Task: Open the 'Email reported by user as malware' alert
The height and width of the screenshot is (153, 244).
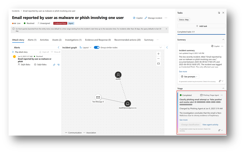Action: [x=35, y=60]
